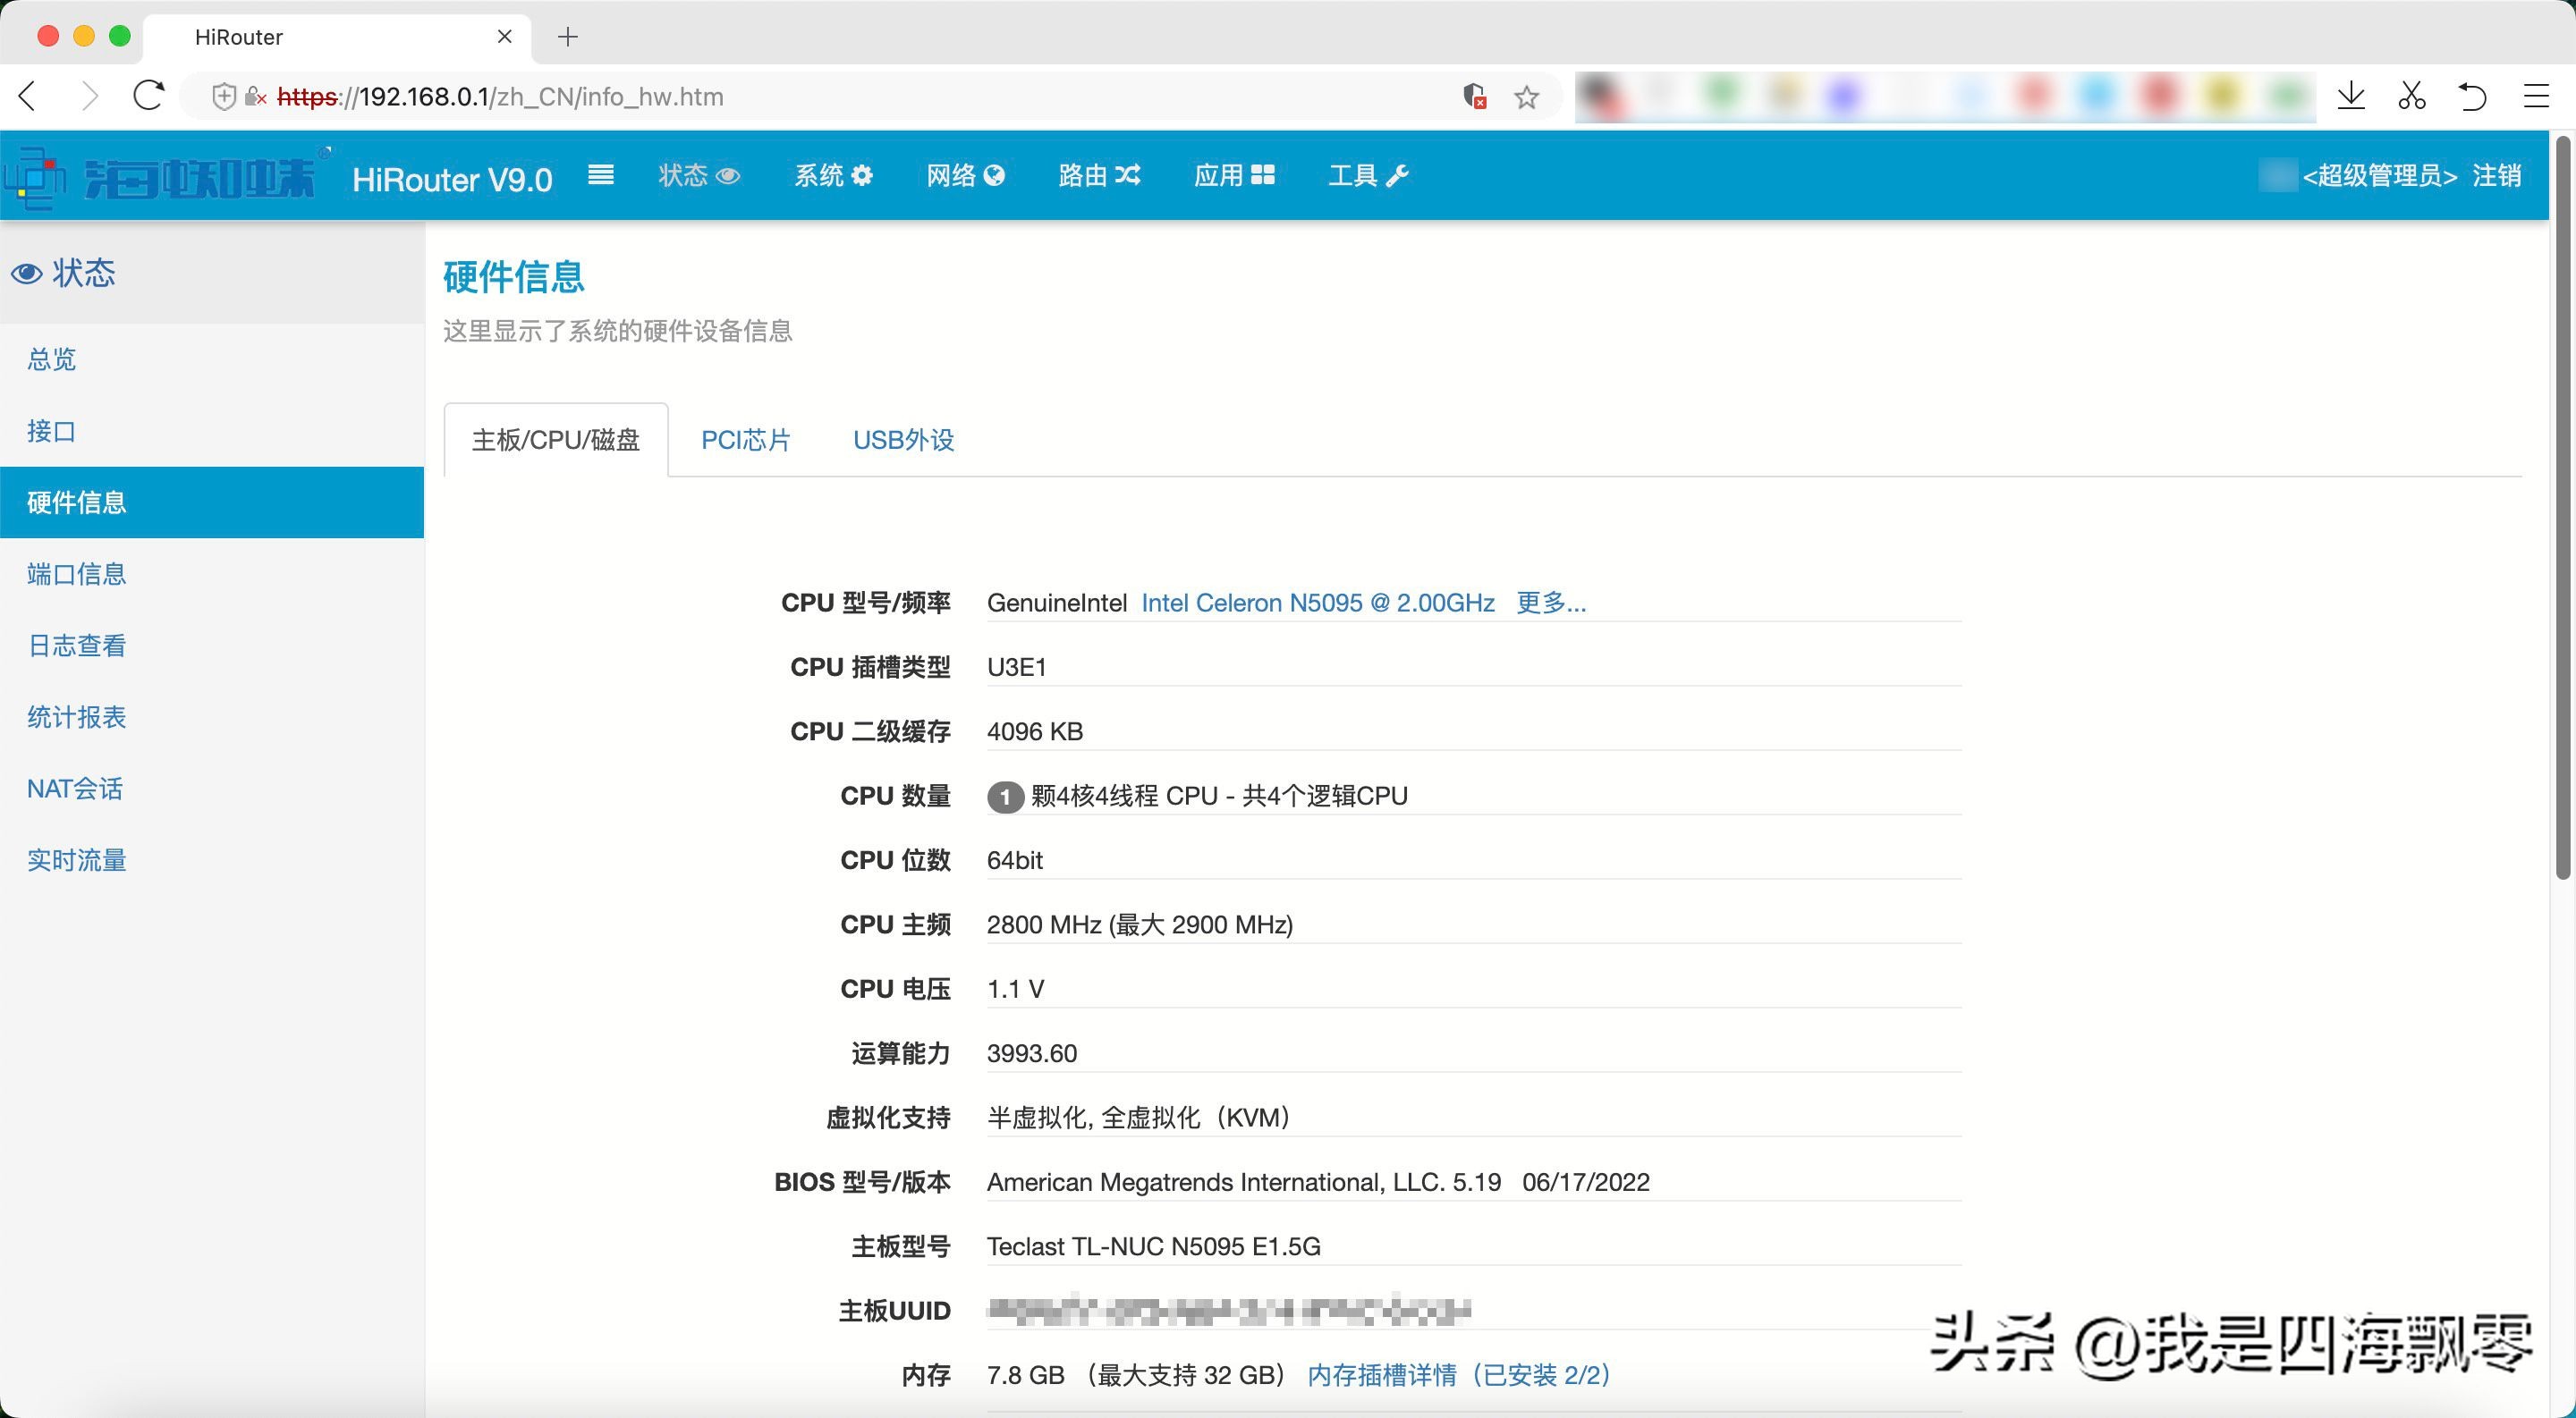Expand the 系统 gear menu
This screenshot has height=1418, width=2576.
[833, 176]
